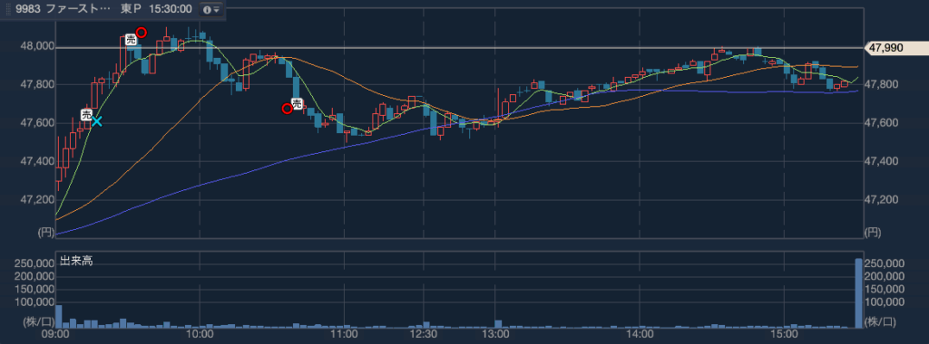The width and height of the screenshot is (929, 344).
Task: Click 250,000 on the right volume axis
Action: coord(884,263)
